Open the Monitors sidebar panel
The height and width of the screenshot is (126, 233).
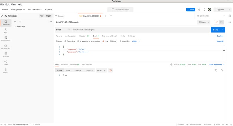[6, 55]
